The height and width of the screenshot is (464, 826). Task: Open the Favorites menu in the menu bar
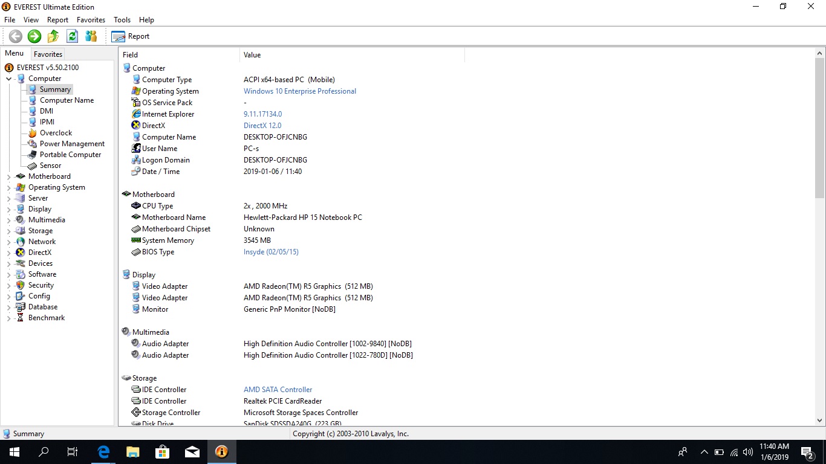pos(91,20)
